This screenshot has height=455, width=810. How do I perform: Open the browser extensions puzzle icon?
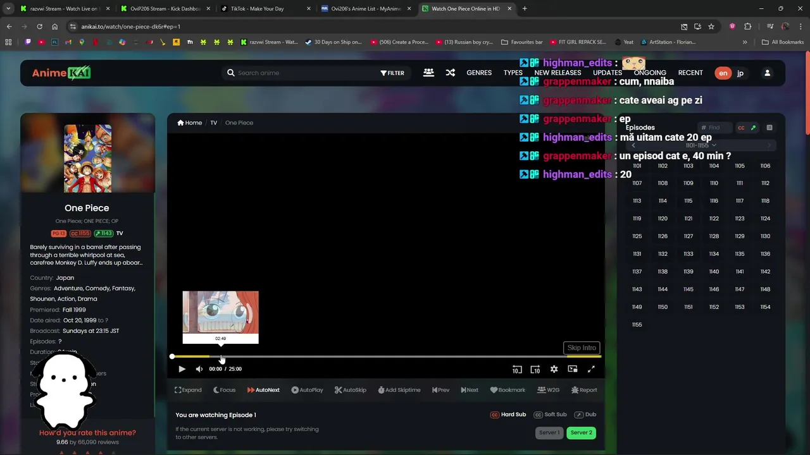[748, 27]
